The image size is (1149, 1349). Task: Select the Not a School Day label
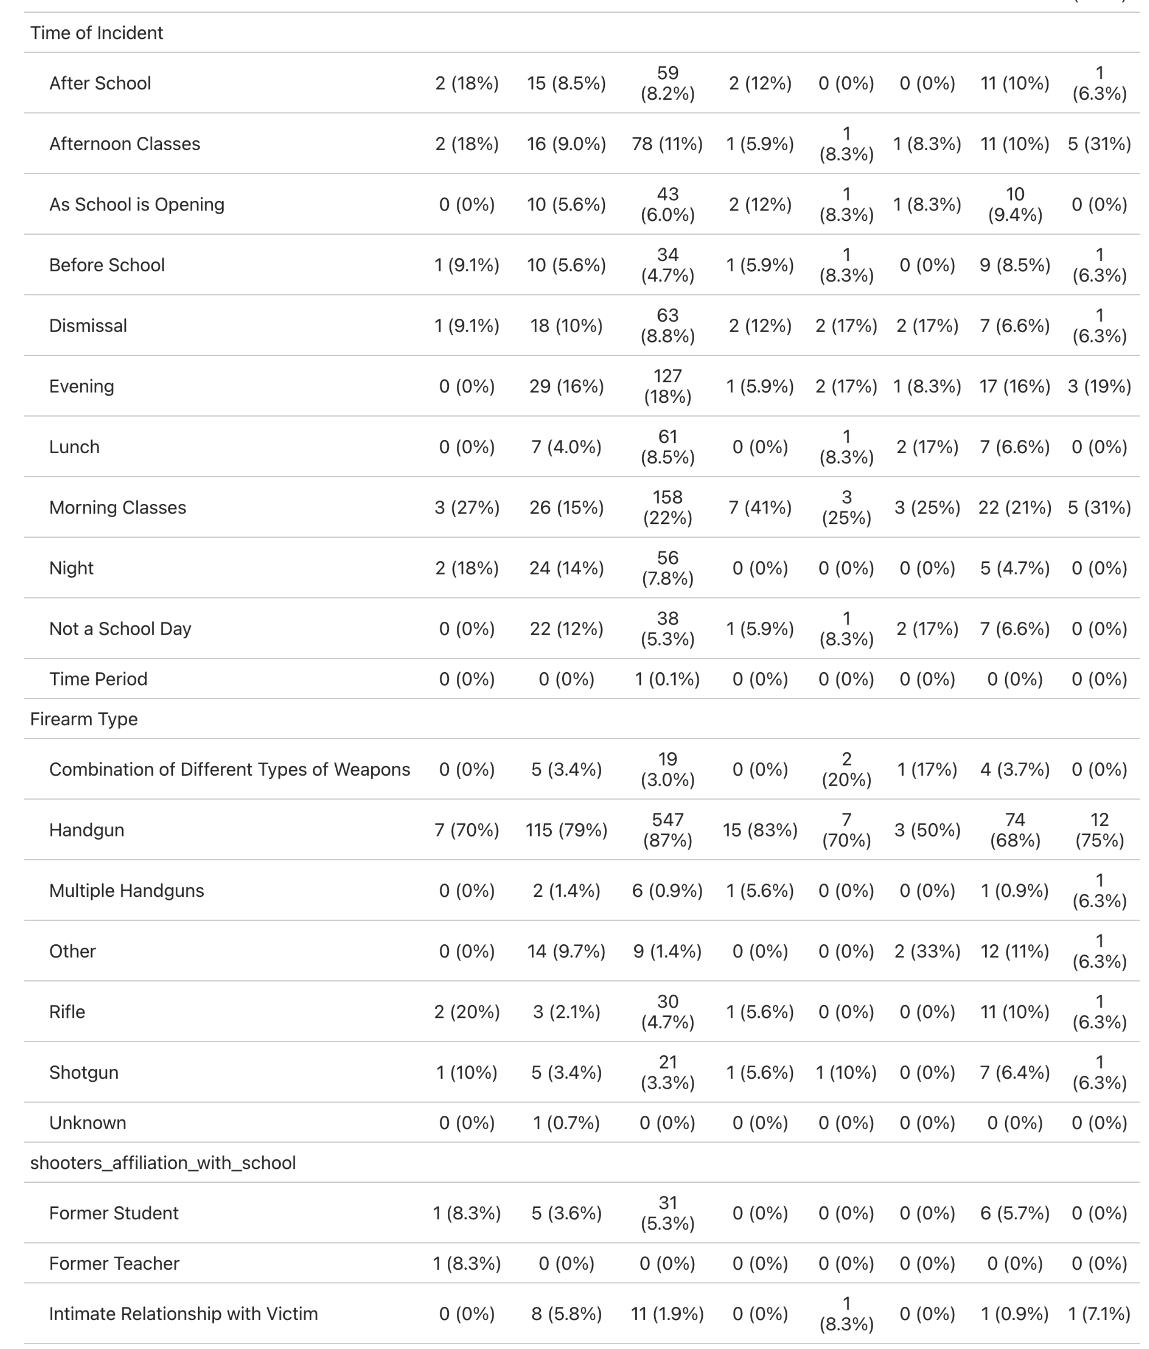click(120, 628)
